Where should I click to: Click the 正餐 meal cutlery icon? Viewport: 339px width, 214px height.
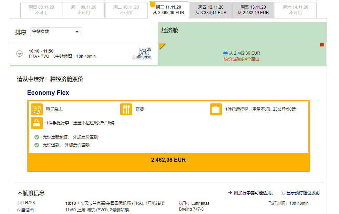point(126,109)
